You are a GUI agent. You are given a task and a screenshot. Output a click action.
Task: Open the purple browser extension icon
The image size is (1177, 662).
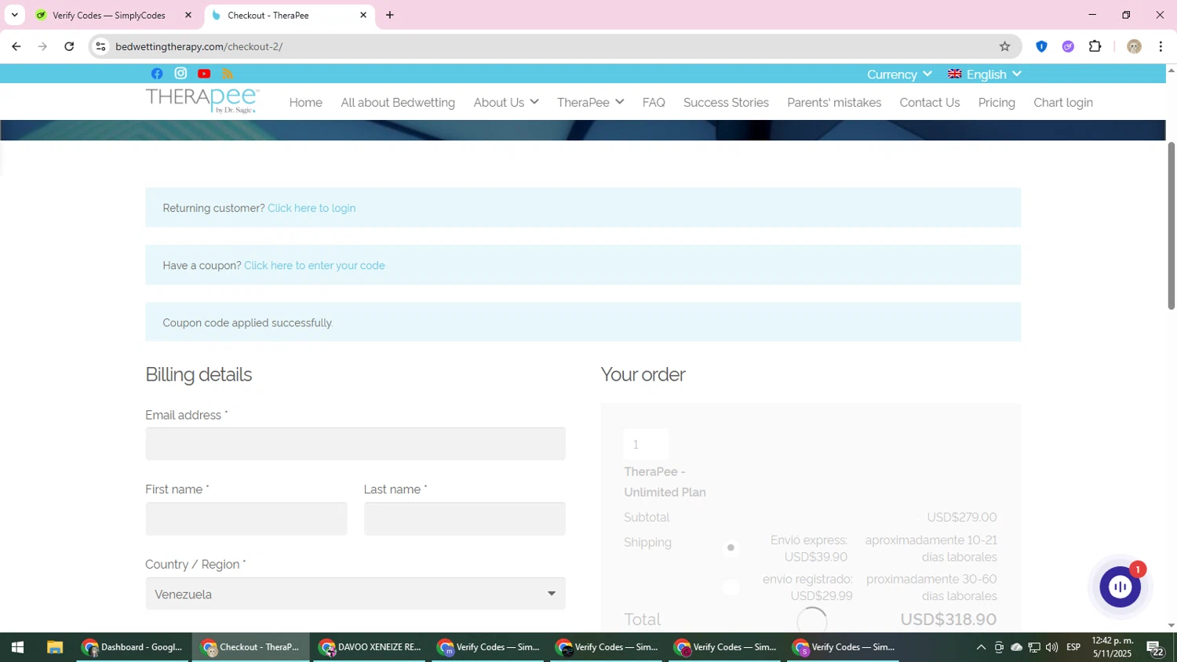(x=1068, y=46)
